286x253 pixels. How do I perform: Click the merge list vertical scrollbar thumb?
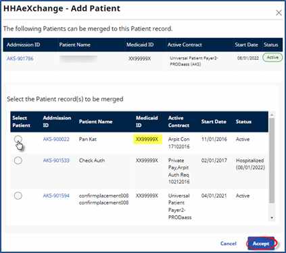[x=272, y=161]
